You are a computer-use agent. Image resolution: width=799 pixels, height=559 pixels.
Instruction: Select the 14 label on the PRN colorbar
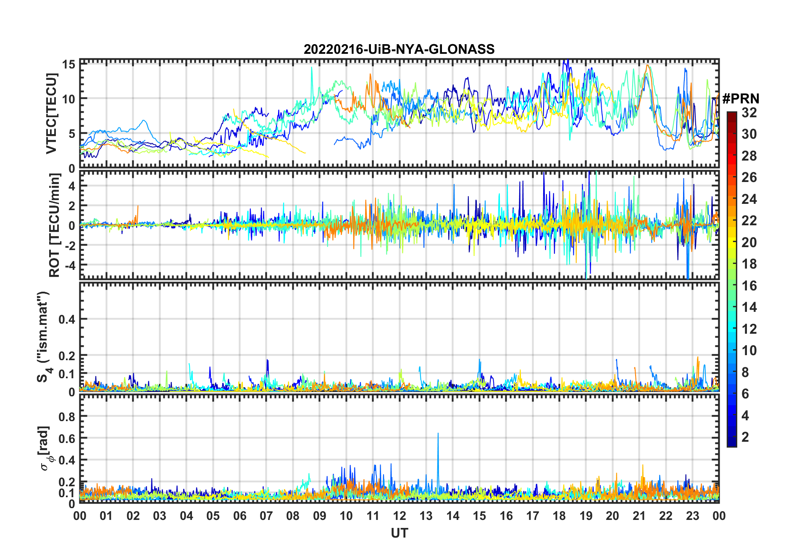coord(749,307)
